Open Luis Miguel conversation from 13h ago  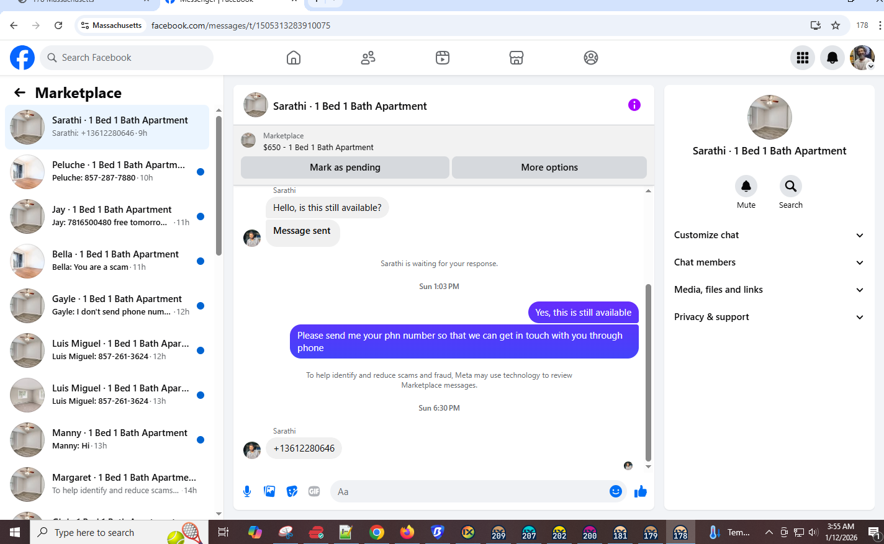(107, 395)
